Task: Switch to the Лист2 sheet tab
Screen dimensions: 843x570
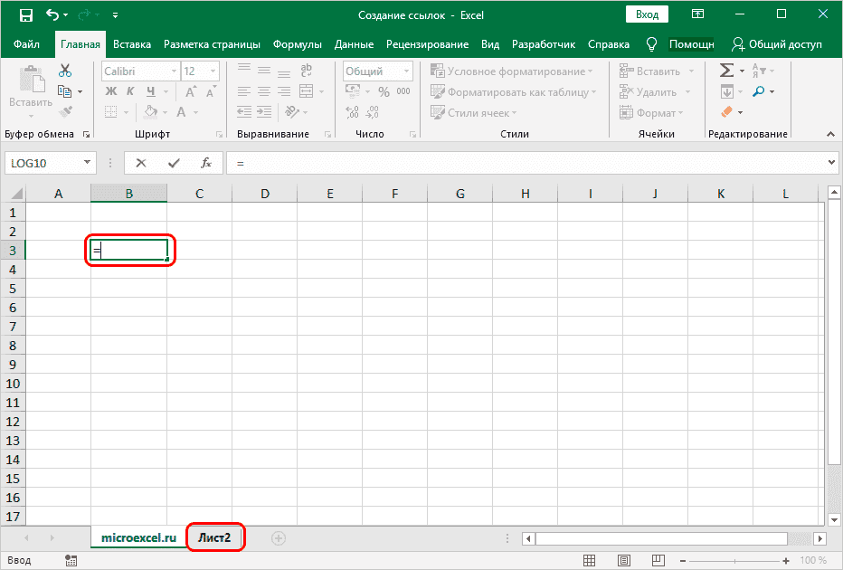Action: [x=215, y=537]
